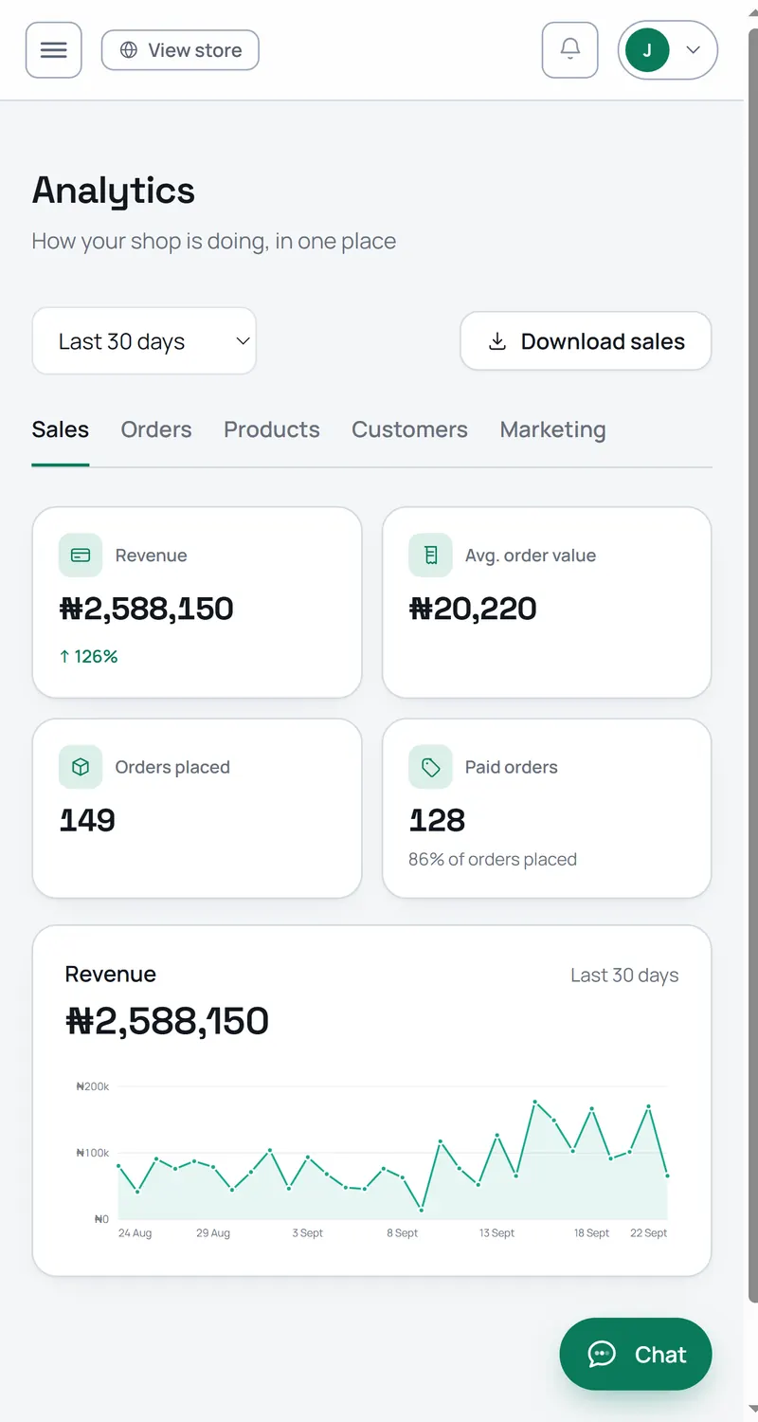The width and height of the screenshot is (758, 1422).
Task: Open the Marketing tab
Action: click(552, 429)
